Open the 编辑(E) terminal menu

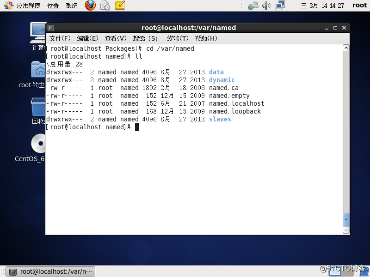tap(87, 38)
